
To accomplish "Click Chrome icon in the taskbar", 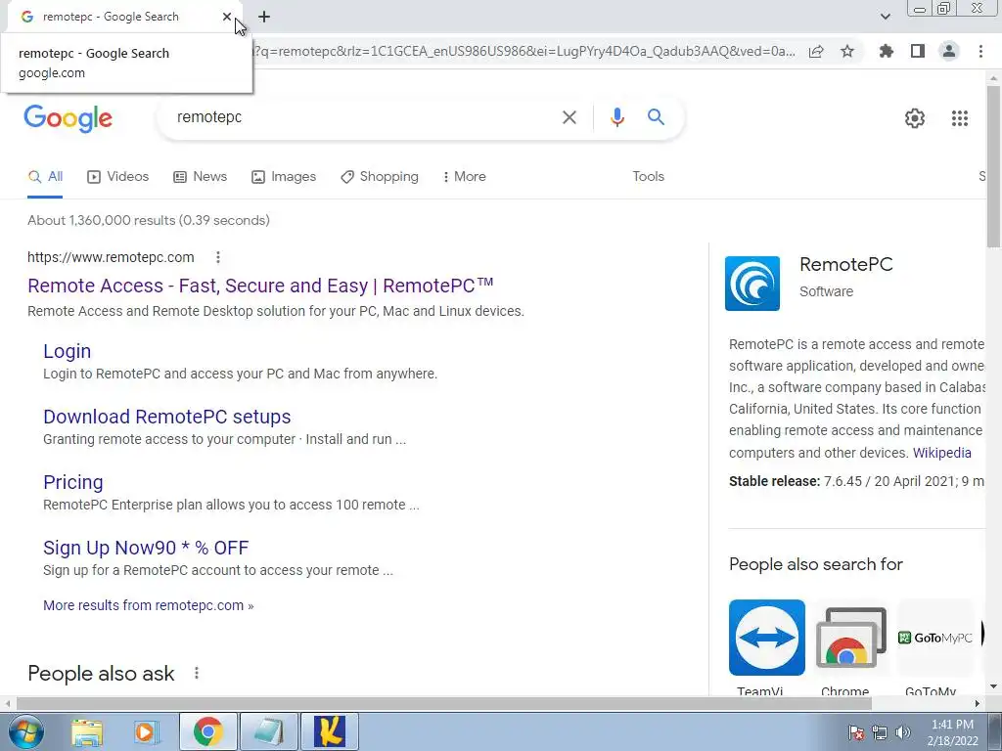I will coord(208,731).
